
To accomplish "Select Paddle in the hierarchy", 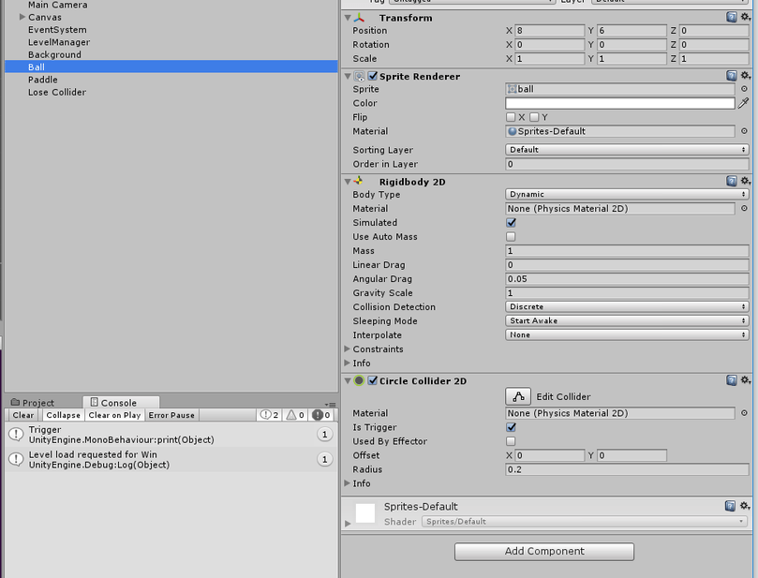I will coord(42,80).
